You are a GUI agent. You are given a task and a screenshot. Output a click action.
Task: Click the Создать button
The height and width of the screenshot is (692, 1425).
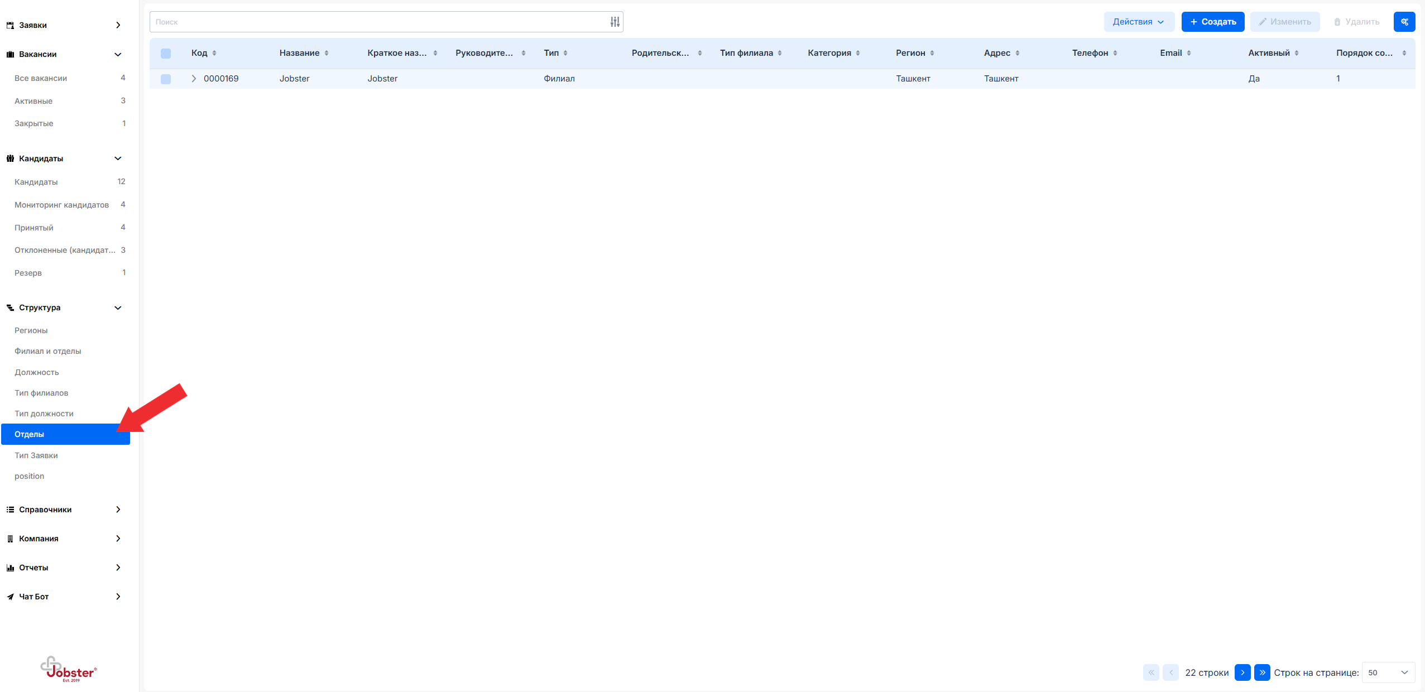1212,22
